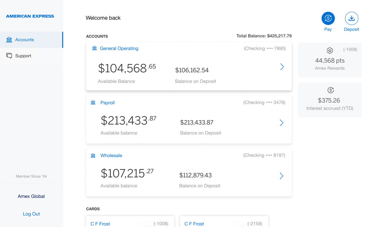Screen dimensions: 376x227
Task: Click the CARDS section heading
Action: (x=93, y=209)
